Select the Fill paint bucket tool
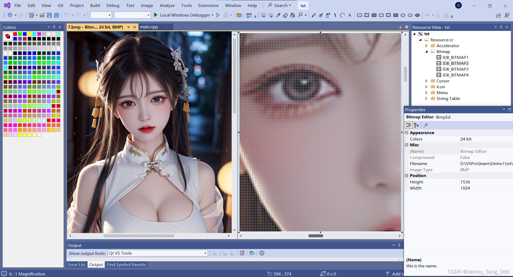 pyautogui.click(x=293, y=15)
